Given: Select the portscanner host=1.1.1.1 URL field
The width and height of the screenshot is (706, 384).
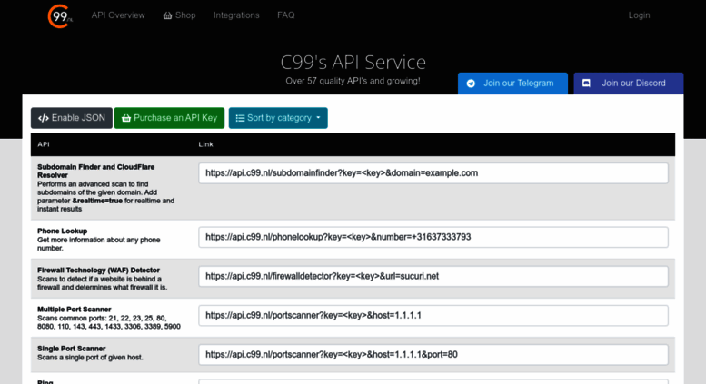Looking at the screenshot, I should click(433, 315).
